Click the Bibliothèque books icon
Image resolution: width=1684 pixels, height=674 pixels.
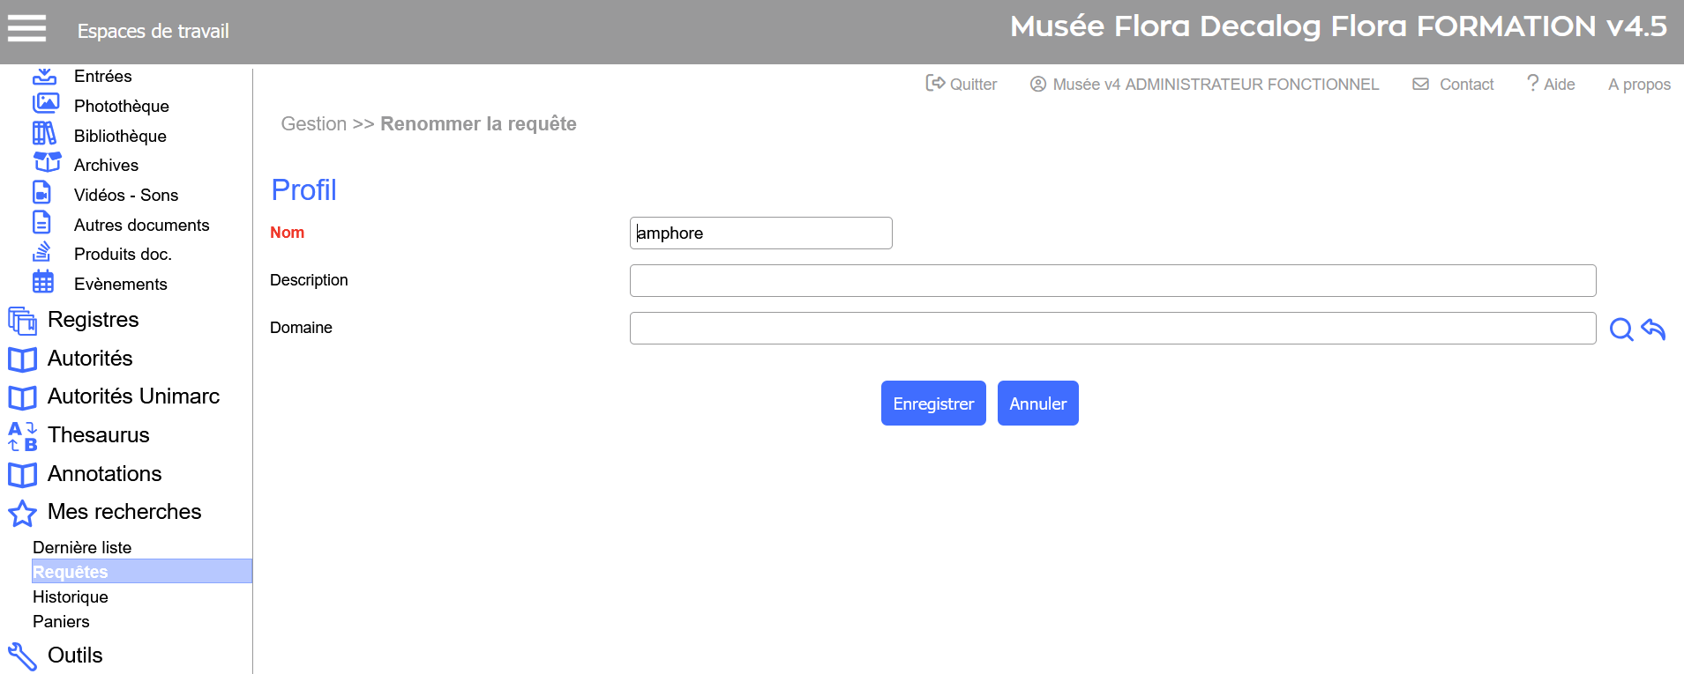[x=44, y=134]
